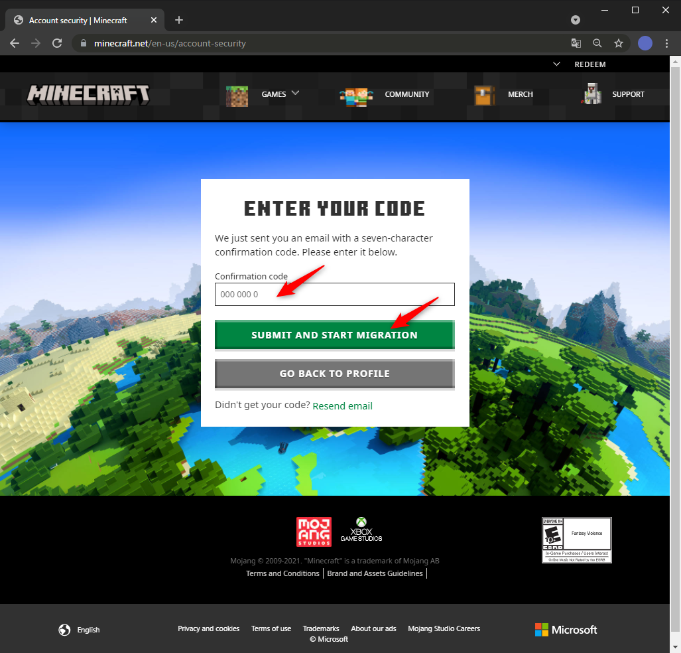The height and width of the screenshot is (653, 681).
Task: Bookmark this page with star icon
Action: [x=619, y=43]
